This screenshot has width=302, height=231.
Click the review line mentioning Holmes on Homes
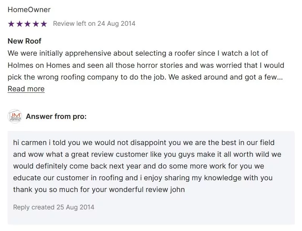coord(146,65)
